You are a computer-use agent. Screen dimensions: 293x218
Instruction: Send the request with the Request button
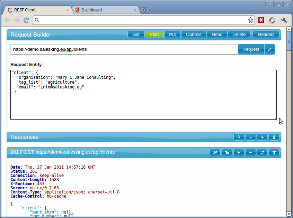pyautogui.click(x=251, y=49)
